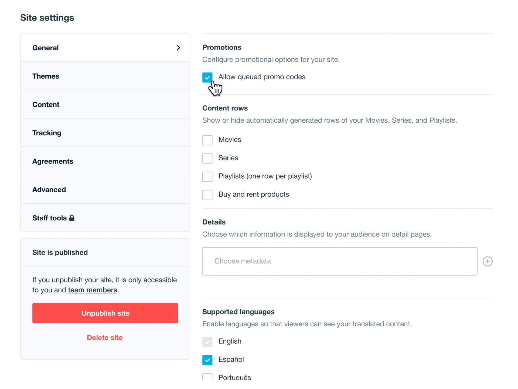
Task: Enable the Movies content row checkbox
Action: coord(207,140)
